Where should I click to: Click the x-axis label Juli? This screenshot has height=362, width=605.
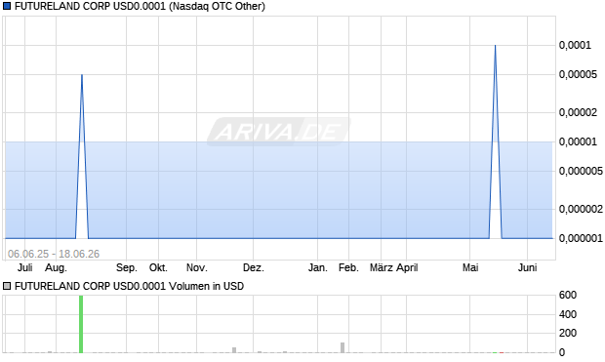25,267
